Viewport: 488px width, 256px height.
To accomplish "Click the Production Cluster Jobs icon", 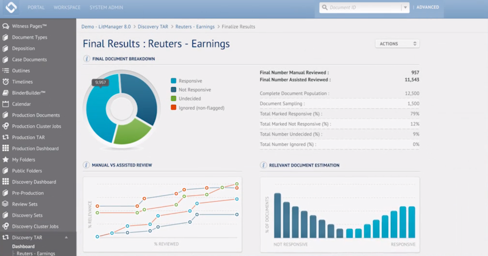I will [5, 126].
